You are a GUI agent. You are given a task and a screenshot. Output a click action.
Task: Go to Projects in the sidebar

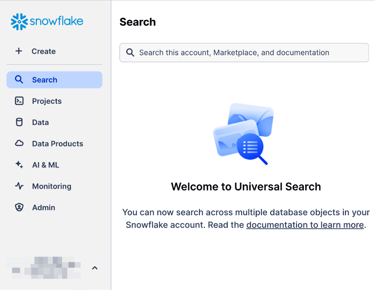pyautogui.click(x=47, y=101)
